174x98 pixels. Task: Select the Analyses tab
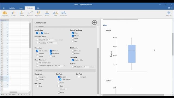point(30,8)
